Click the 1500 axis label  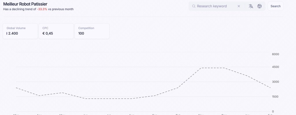click(x=275, y=97)
